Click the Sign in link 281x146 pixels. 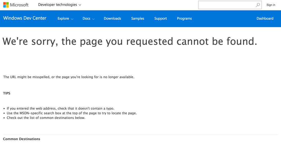click(271, 5)
